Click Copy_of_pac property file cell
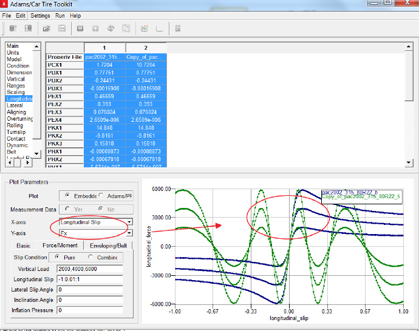 (x=146, y=57)
